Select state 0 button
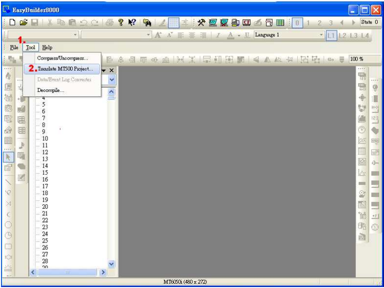Viewport: 384px width, 288px height. (297, 23)
